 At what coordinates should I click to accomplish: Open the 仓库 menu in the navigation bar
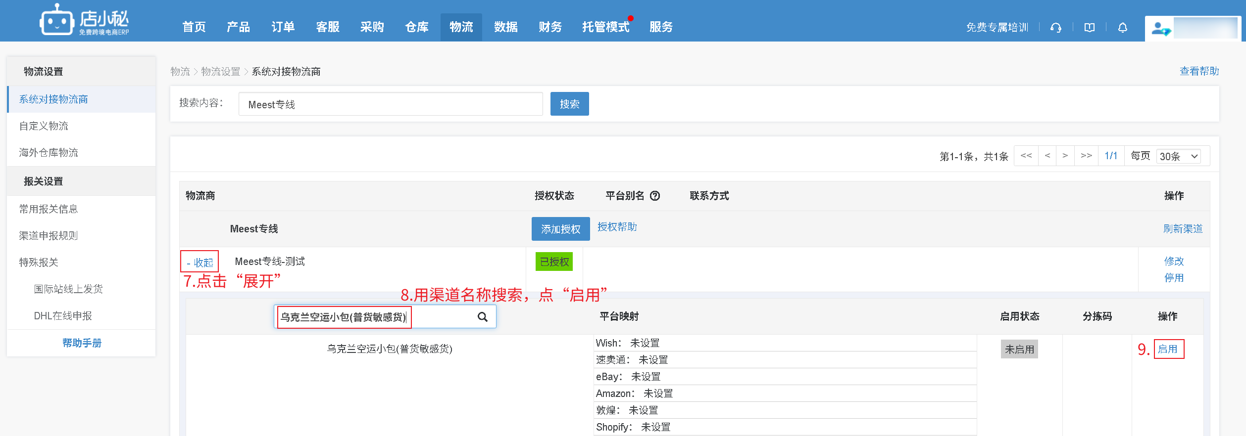tap(416, 27)
